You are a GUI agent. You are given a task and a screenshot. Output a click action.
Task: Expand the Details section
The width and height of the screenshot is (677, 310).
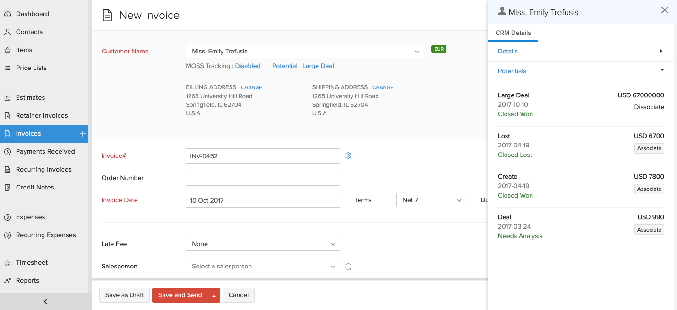pos(661,51)
